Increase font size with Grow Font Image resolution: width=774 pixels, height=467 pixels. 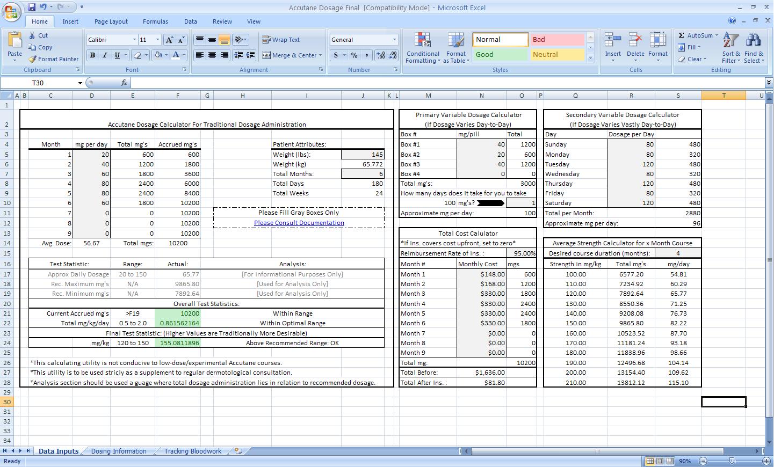(x=170, y=40)
